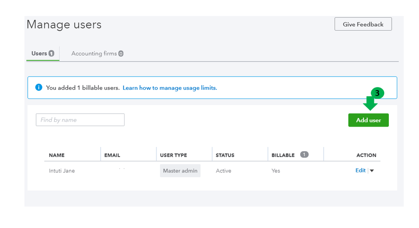Click the Accounting firms count badge
Viewport: 419px width, 228px height.
[x=121, y=54]
